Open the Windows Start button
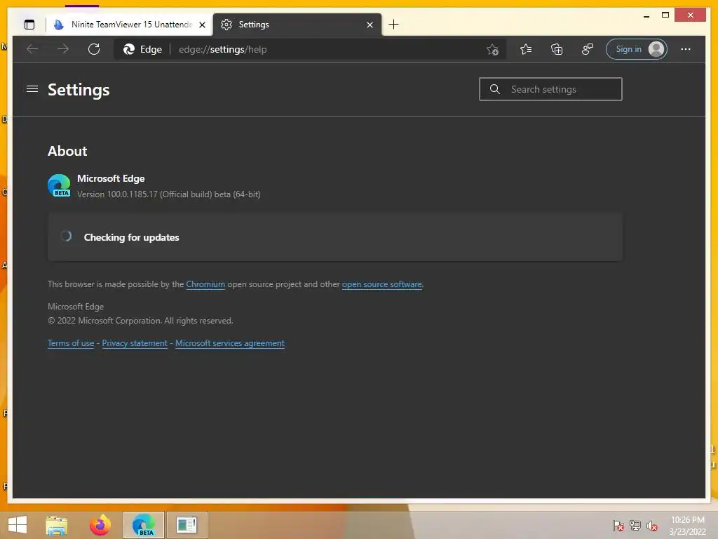The image size is (718, 539). 18,525
